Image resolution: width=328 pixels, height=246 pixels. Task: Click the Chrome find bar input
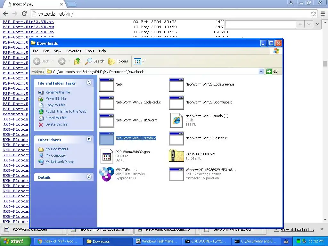click(260, 24)
